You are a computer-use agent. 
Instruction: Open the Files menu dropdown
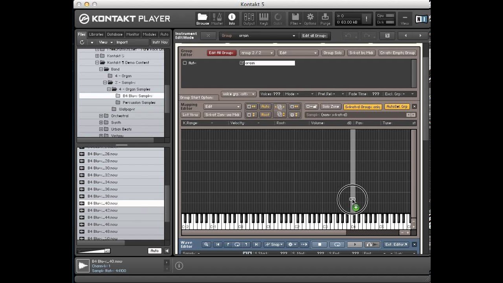[295, 18]
